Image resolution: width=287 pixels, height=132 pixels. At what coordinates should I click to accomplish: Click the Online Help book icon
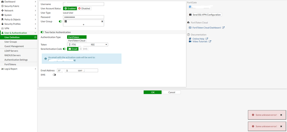190,39
